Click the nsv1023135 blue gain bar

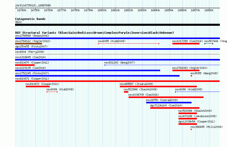(x=87, y=70)
